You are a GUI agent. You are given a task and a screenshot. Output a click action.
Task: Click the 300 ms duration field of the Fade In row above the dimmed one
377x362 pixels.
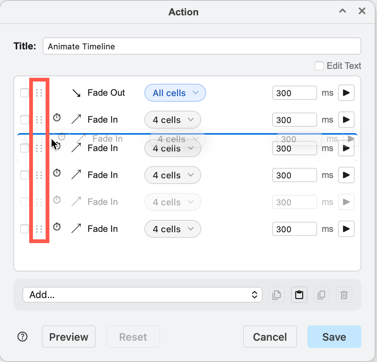[295, 175]
